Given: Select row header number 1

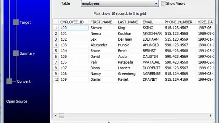Looking at the screenshot, I should click(56, 28).
